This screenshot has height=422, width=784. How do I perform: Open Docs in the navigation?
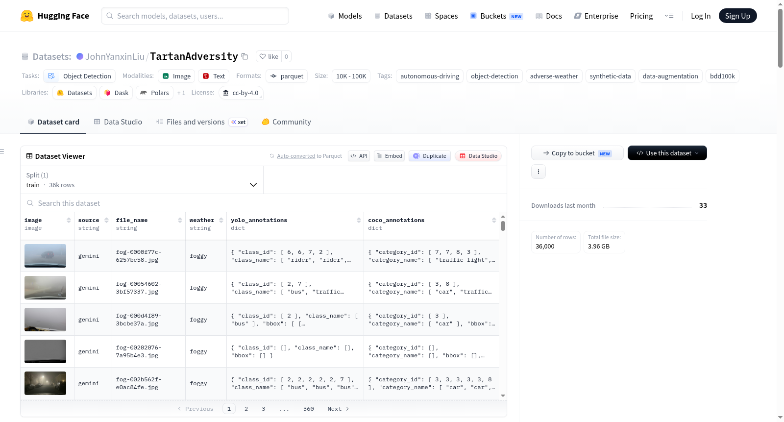(549, 16)
